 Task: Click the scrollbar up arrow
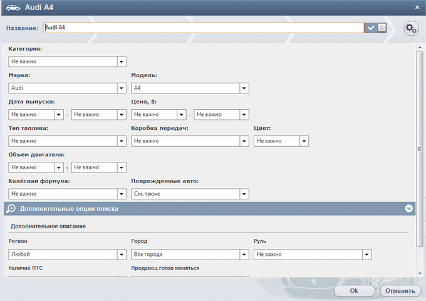(420, 47)
